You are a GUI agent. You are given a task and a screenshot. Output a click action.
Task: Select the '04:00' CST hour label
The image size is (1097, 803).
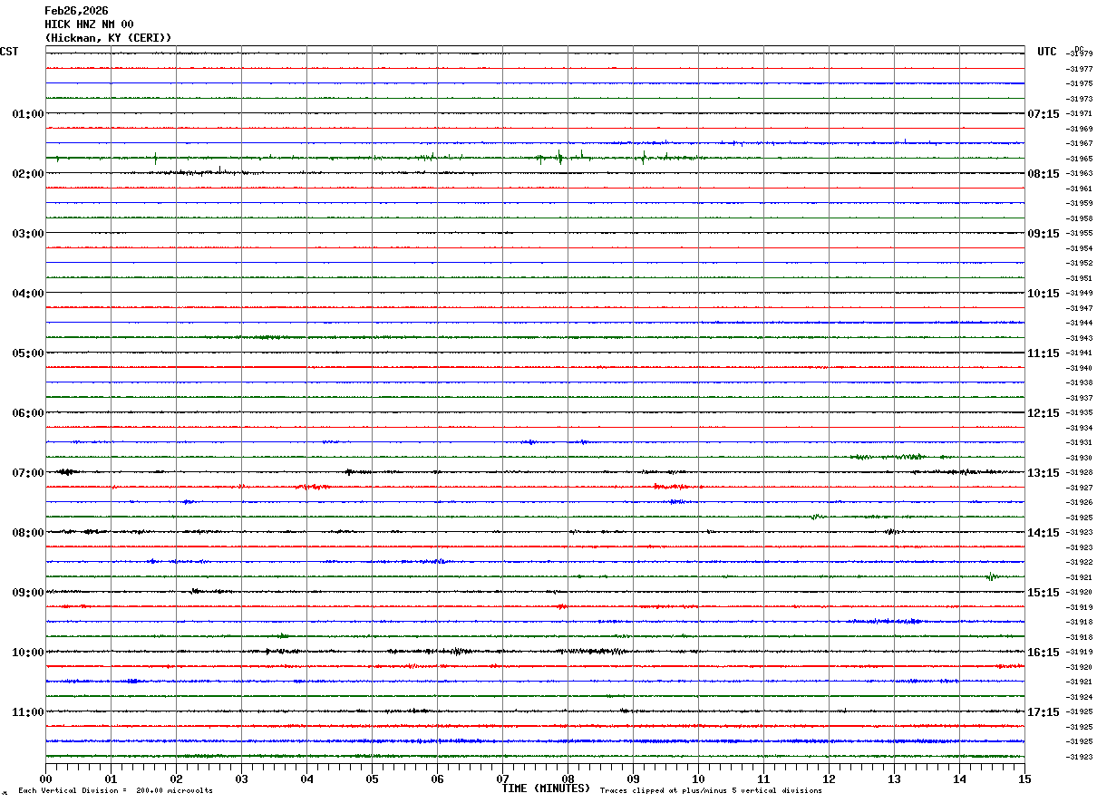coord(28,294)
